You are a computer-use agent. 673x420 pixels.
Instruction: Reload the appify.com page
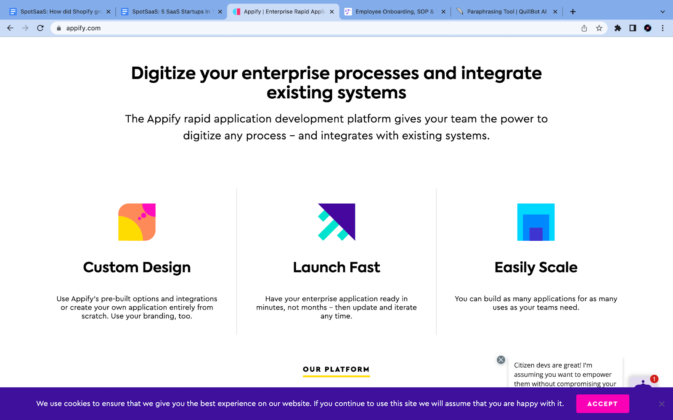click(x=40, y=28)
